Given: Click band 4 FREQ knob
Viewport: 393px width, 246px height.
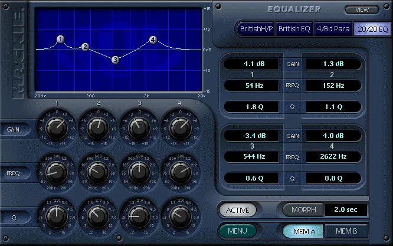Looking at the screenshot, I should (x=181, y=172).
